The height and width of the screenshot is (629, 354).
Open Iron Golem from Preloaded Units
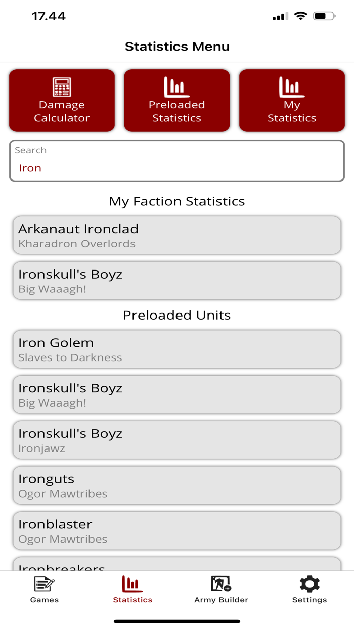click(x=176, y=349)
